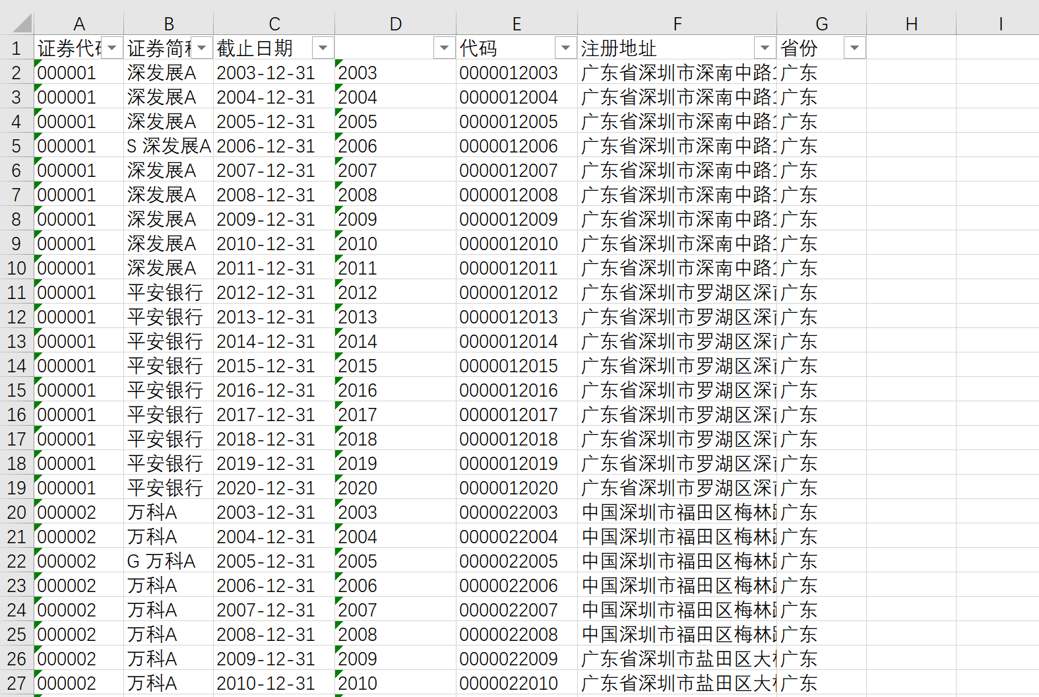Select 广东 in row 15 of column G
The height and width of the screenshot is (697, 1039).
pos(822,390)
